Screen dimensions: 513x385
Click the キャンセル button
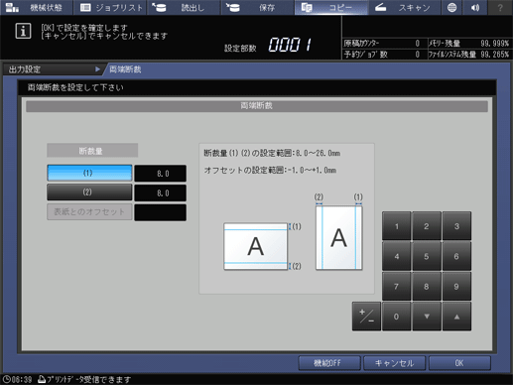click(x=394, y=363)
